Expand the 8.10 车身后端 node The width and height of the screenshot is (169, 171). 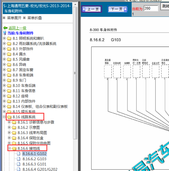(4, 85)
